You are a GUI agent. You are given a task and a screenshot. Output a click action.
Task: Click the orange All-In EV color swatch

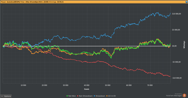tap(107, 96)
